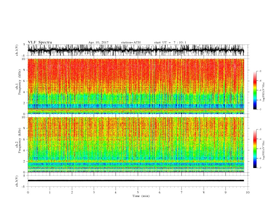
Task: Select the "start UT = 7 :10: 1" text
Action: pyautogui.click(x=170, y=42)
